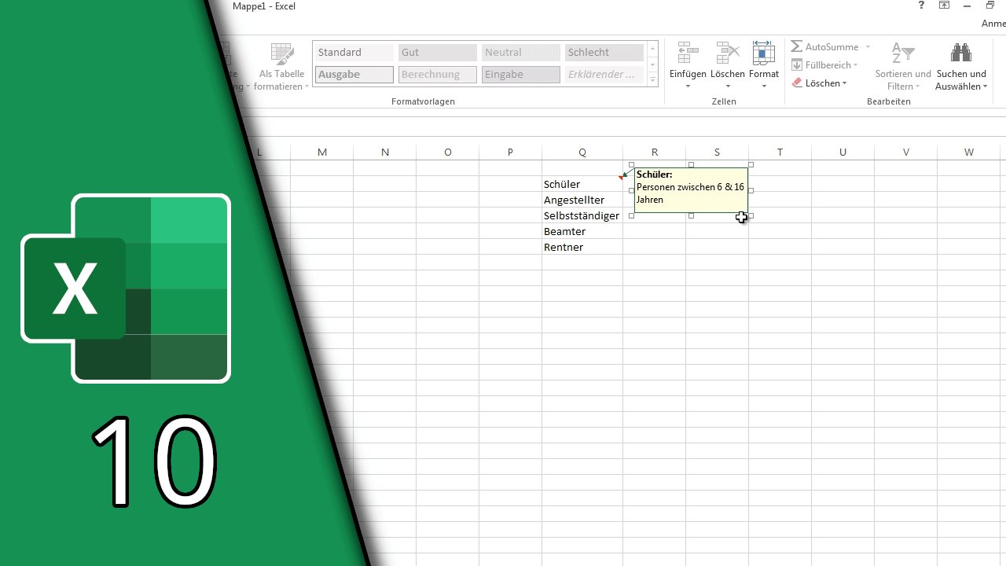
Task: Select column V header
Action: tap(906, 153)
